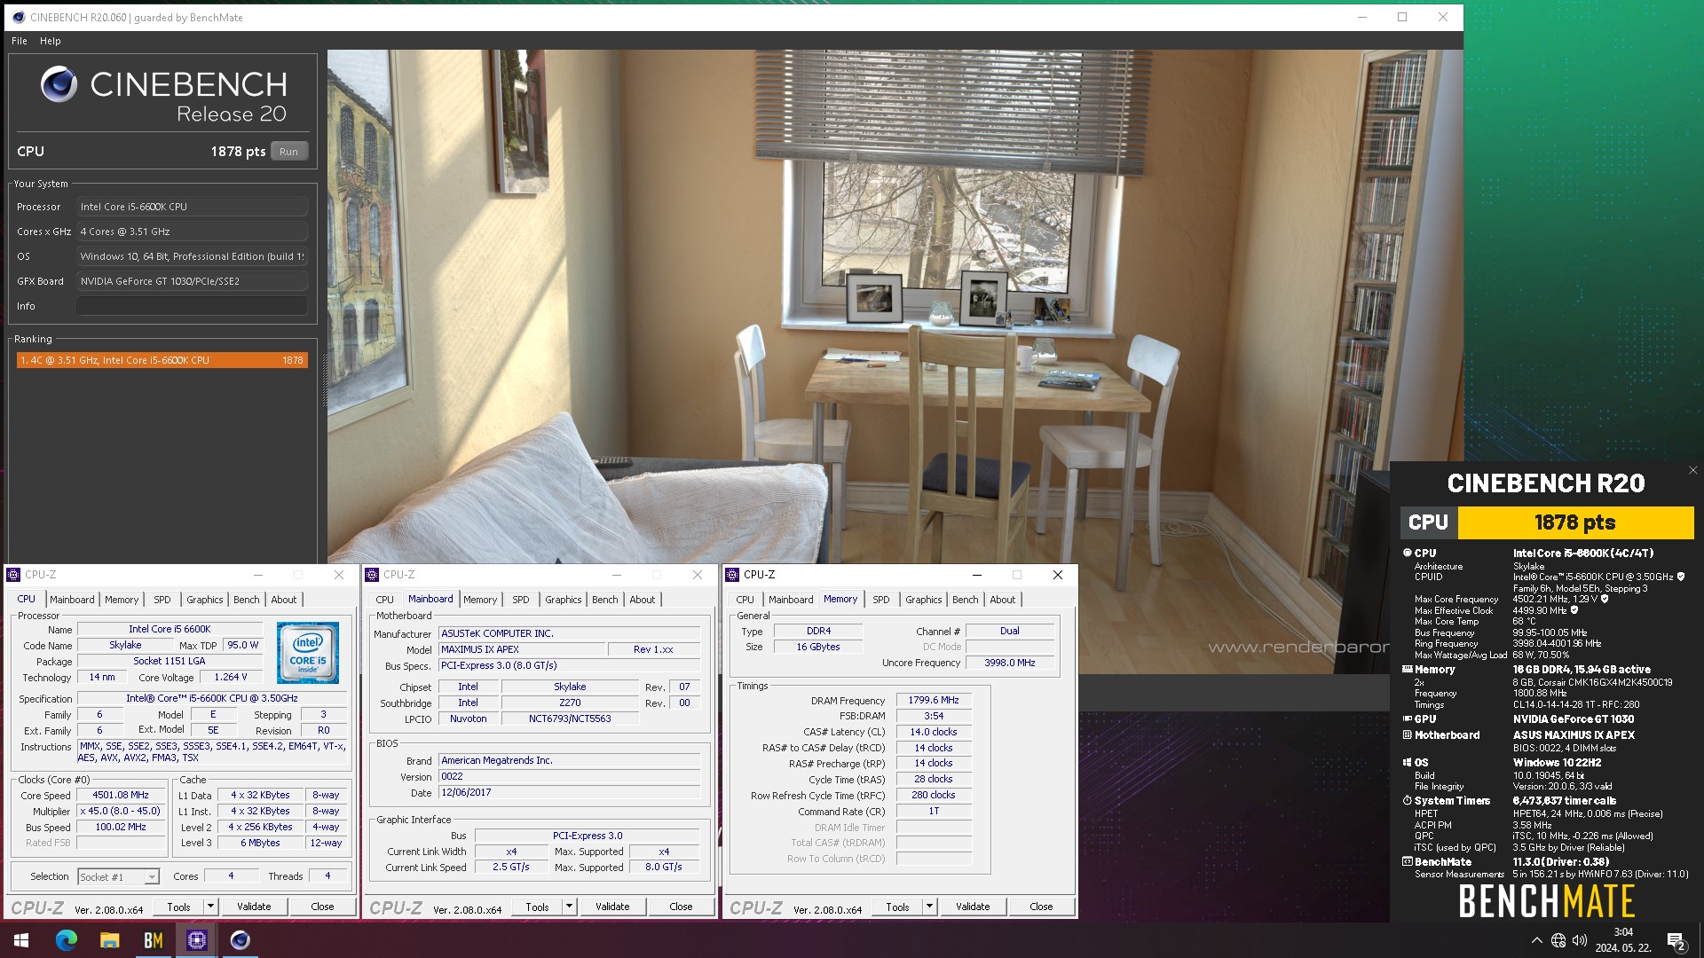Image resolution: width=1704 pixels, height=958 pixels.
Task: Switch to Memory tab in first CPU-Z window
Action: (x=122, y=600)
